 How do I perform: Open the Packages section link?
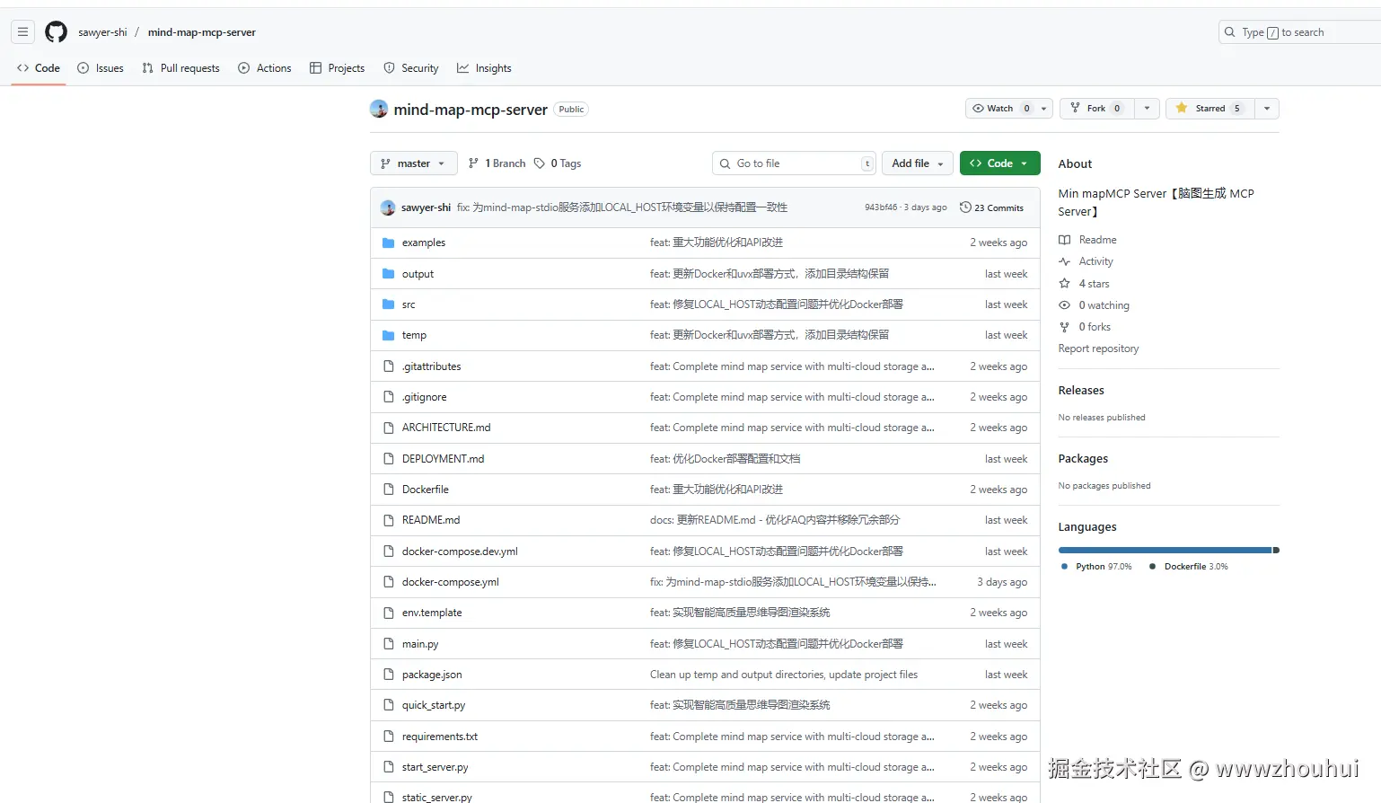(1083, 459)
